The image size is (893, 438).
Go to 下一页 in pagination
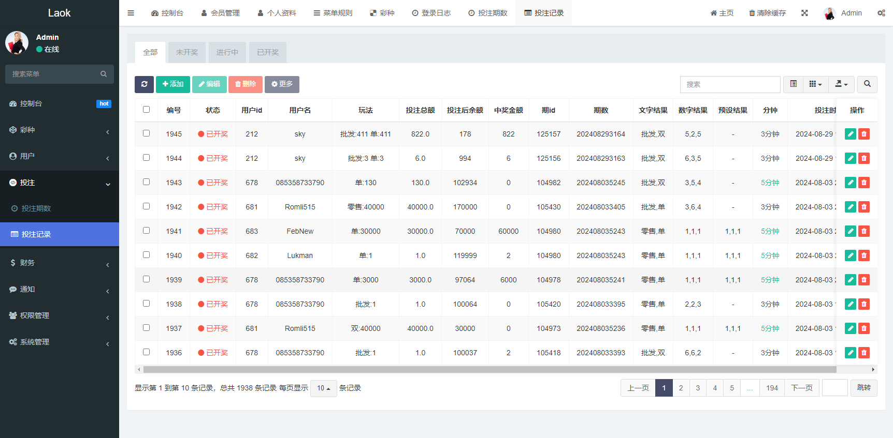pyautogui.click(x=801, y=388)
